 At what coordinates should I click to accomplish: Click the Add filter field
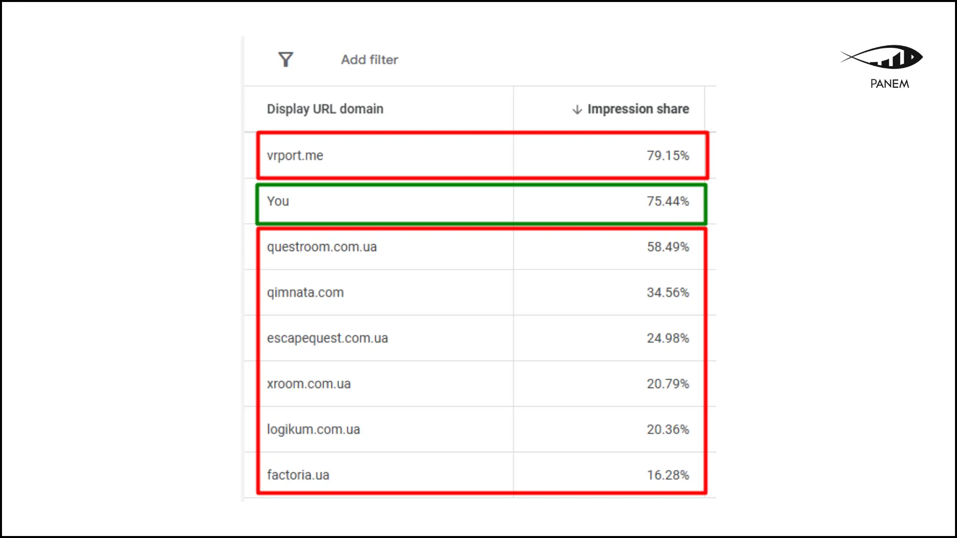369,60
